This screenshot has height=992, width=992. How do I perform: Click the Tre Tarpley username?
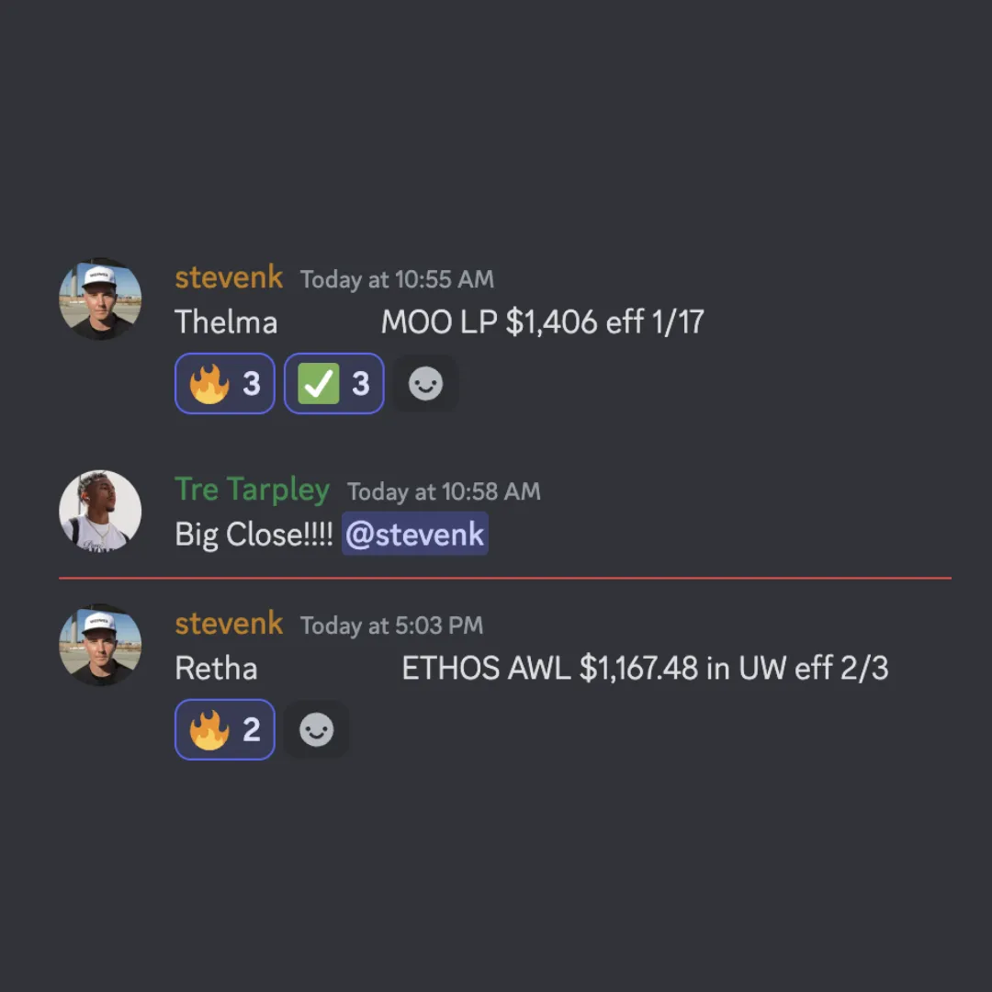[x=253, y=490]
